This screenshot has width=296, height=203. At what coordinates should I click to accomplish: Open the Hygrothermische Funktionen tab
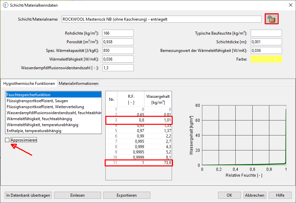pos(29,84)
